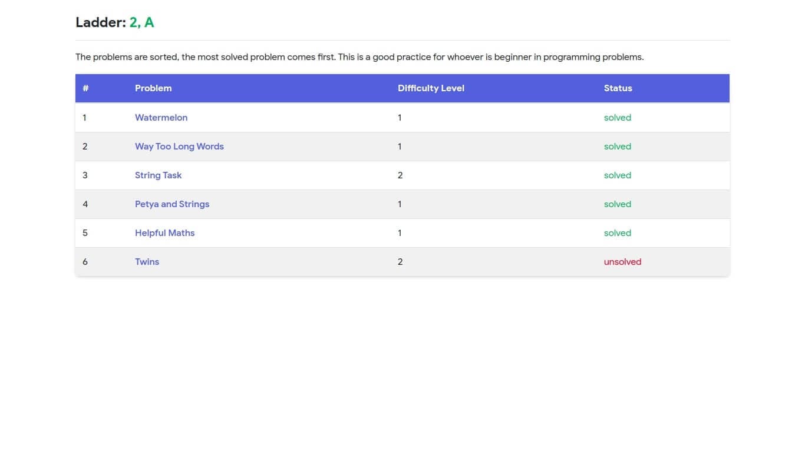
Task: Open the Petya and Strings problem
Action: pyautogui.click(x=172, y=204)
